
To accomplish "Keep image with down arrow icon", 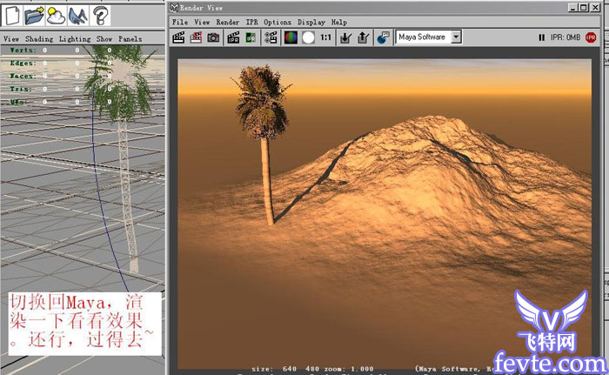I will click(345, 37).
